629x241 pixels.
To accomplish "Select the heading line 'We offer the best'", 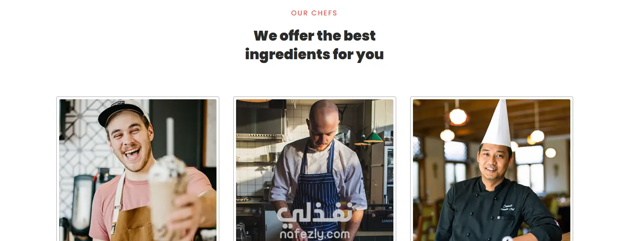I will tap(314, 35).
